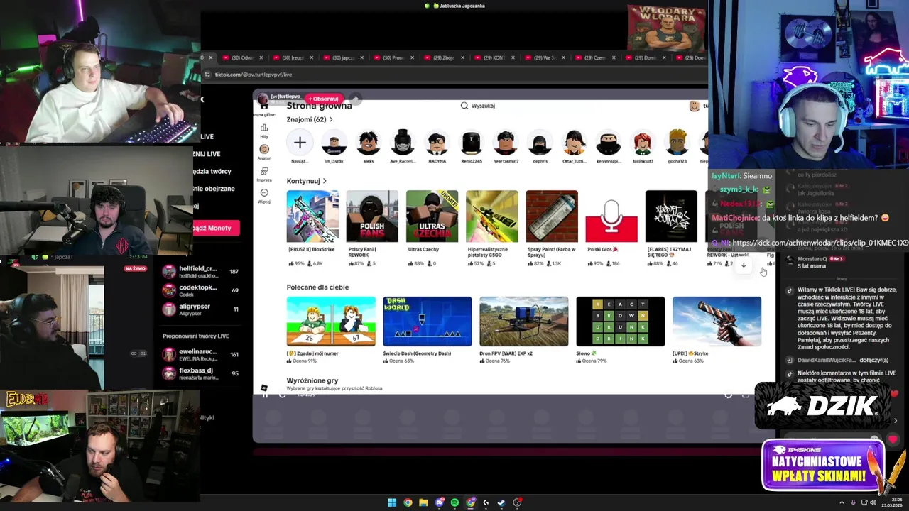Switch to browser tab '(29) We S'
The height and width of the screenshot is (511, 909).
[x=545, y=57]
